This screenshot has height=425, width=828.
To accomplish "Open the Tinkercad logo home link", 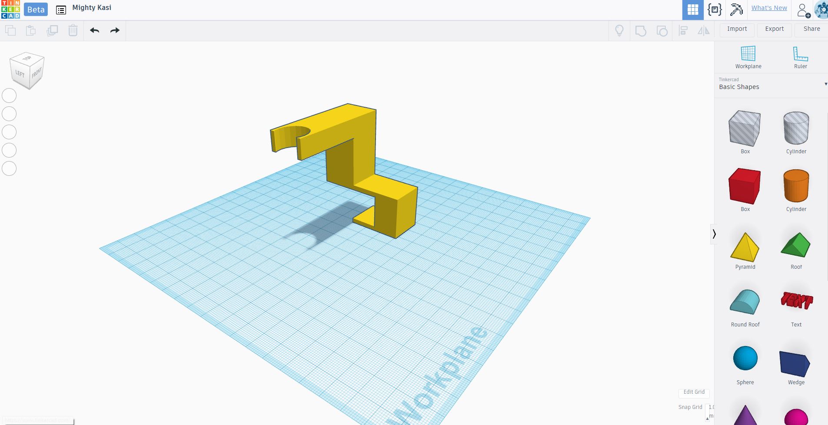I will tap(10, 10).
